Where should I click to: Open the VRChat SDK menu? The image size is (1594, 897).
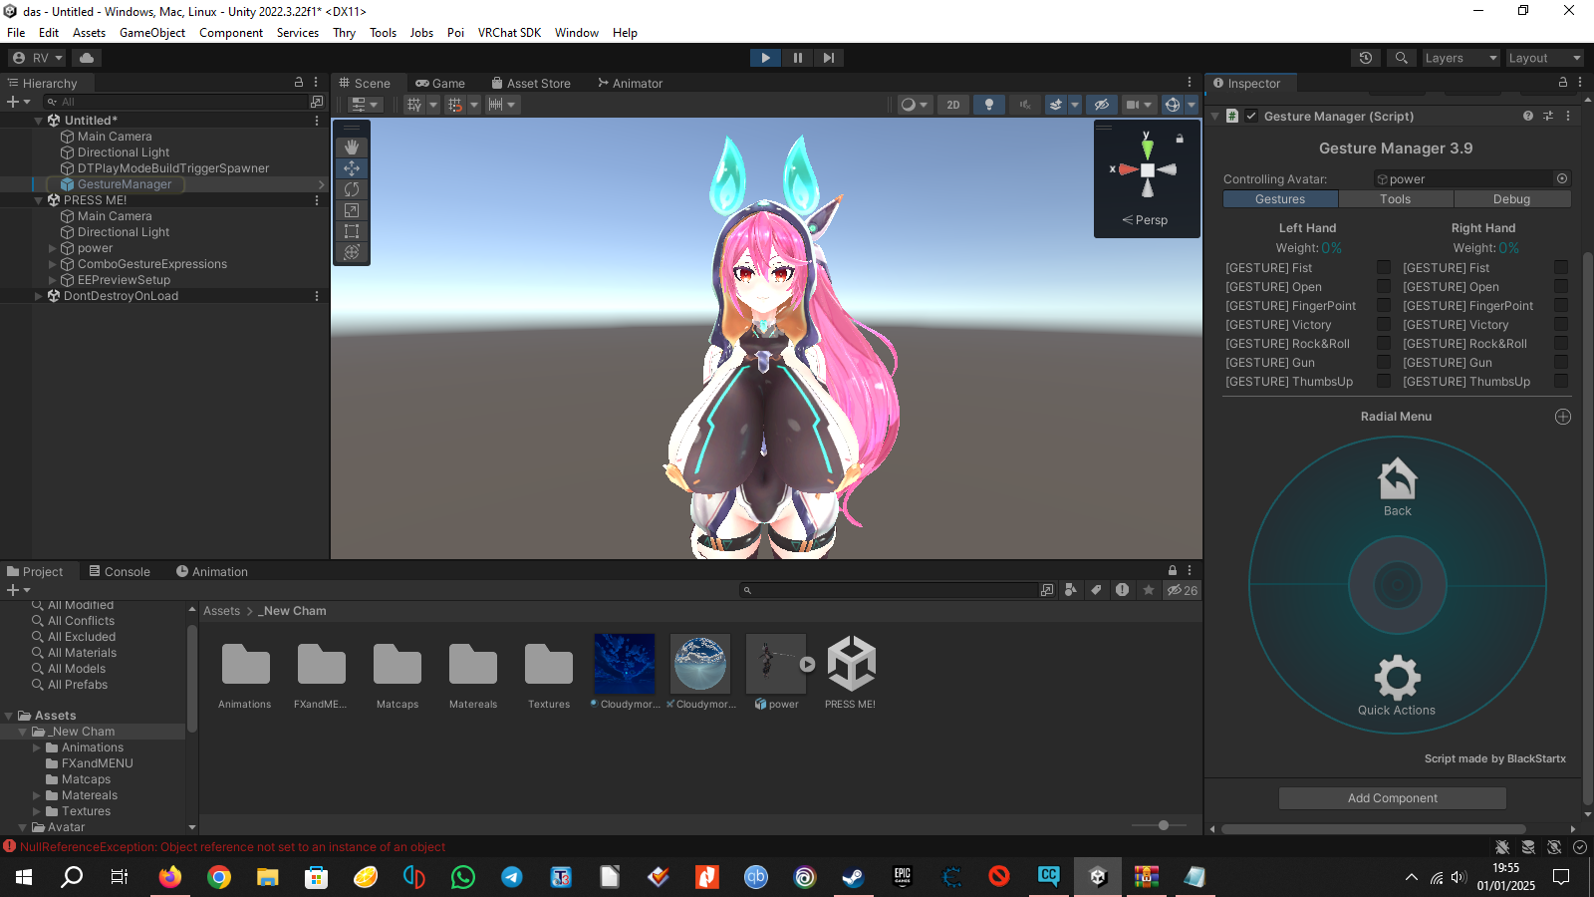tap(509, 33)
